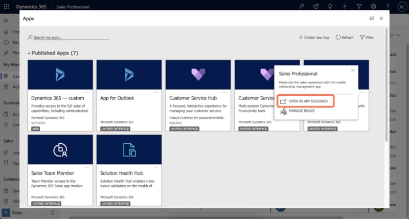The image size is (409, 219).
Task: Click the Dashboards icon in sidebar
Action: (6, 76)
